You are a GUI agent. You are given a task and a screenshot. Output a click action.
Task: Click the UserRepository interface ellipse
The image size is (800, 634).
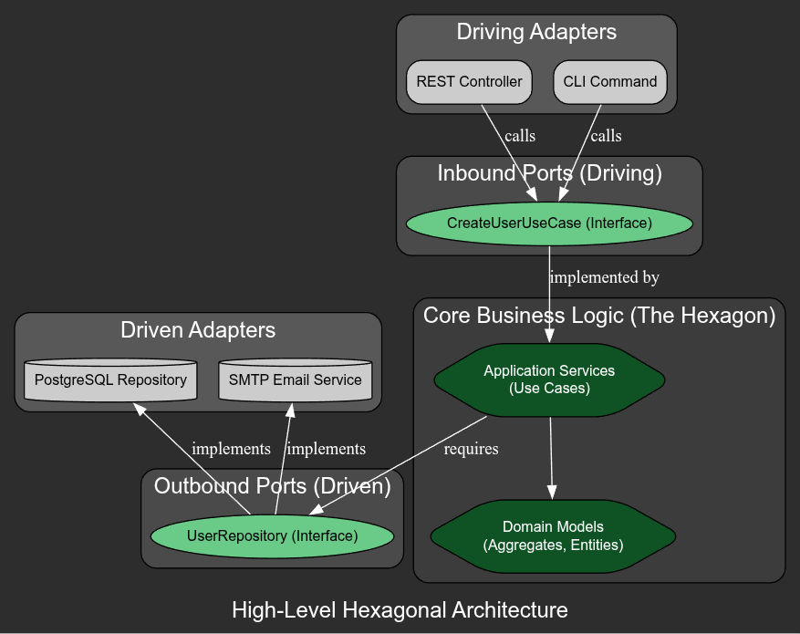pyautogui.click(x=272, y=536)
